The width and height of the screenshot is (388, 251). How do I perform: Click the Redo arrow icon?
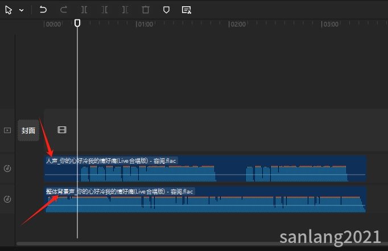64,10
